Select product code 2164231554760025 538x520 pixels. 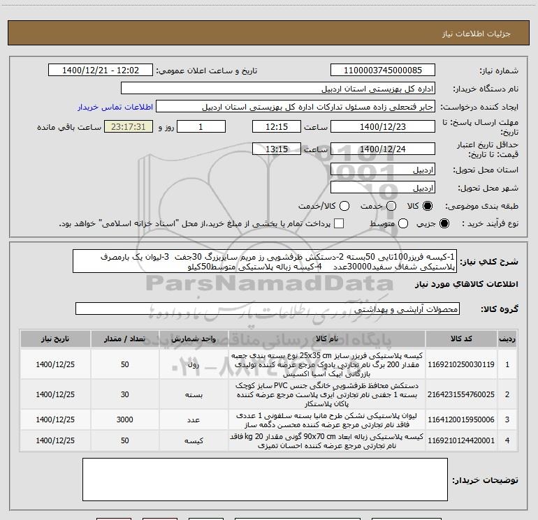click(461, 394)
